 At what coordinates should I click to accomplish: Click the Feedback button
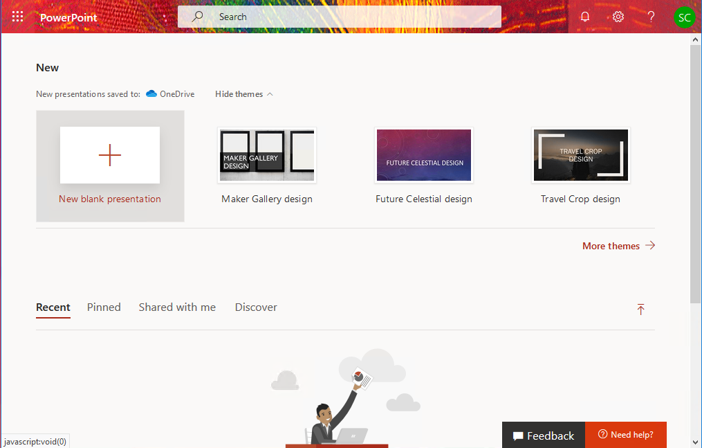tap(544, 435)
